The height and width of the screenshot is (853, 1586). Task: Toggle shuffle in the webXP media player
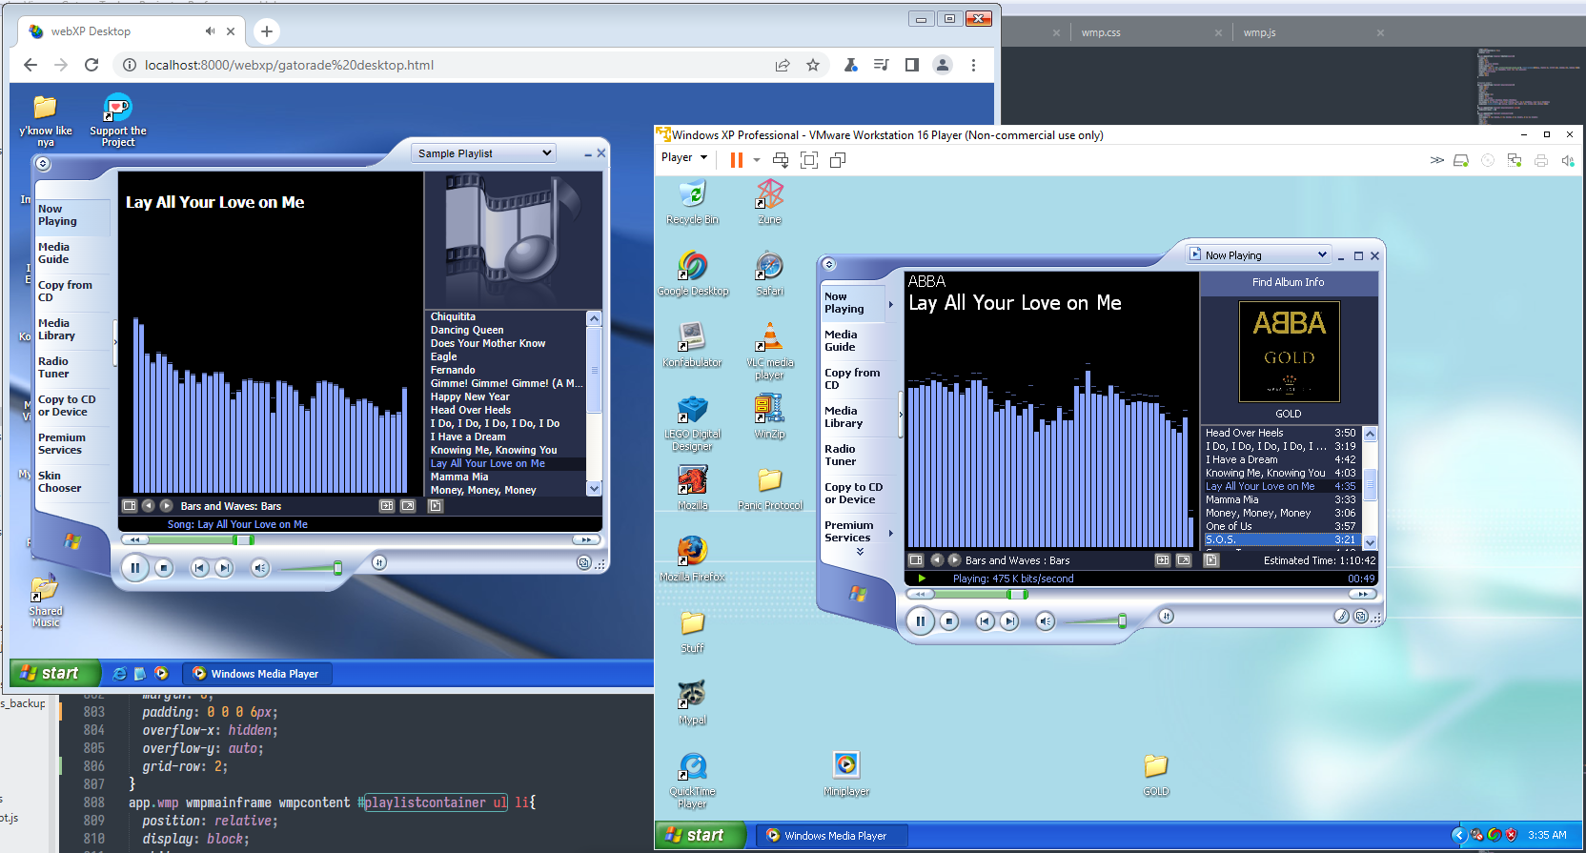click(378, 562)
